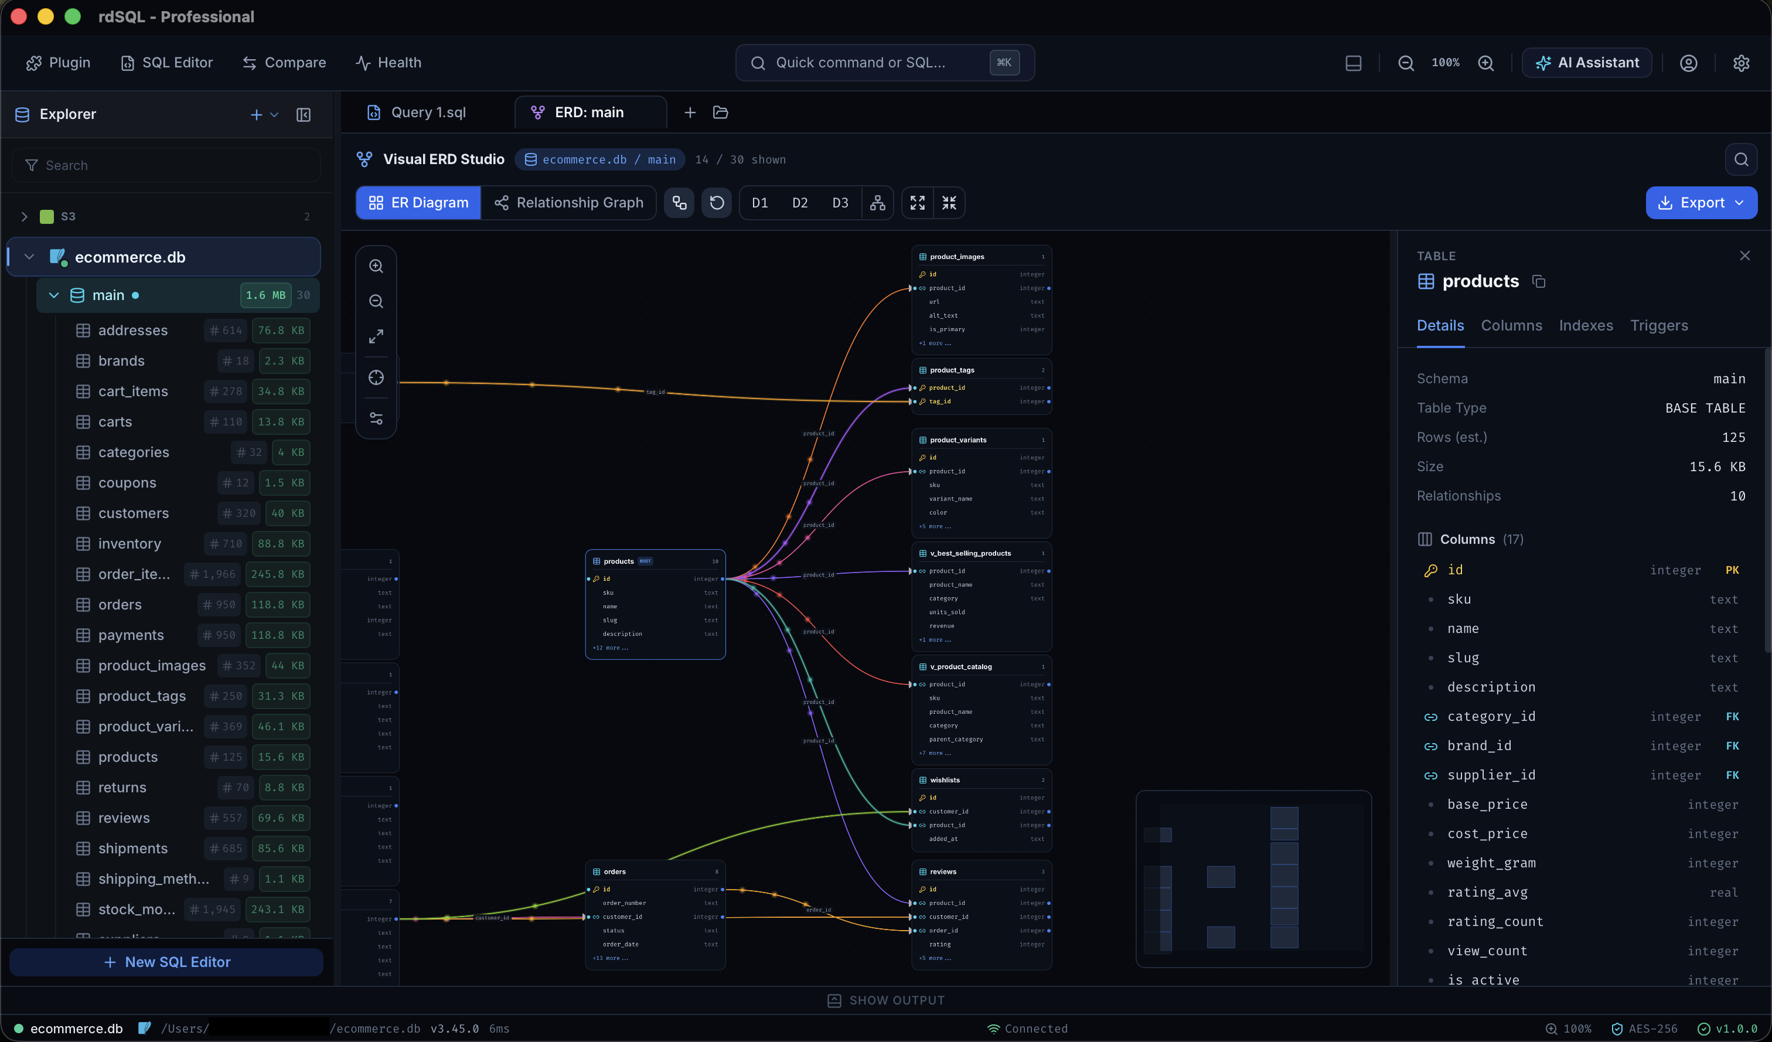Screen dimensions: 1772x1042
Task: Toggle the bottom panel layout icon
Action: pos(1353,63)
